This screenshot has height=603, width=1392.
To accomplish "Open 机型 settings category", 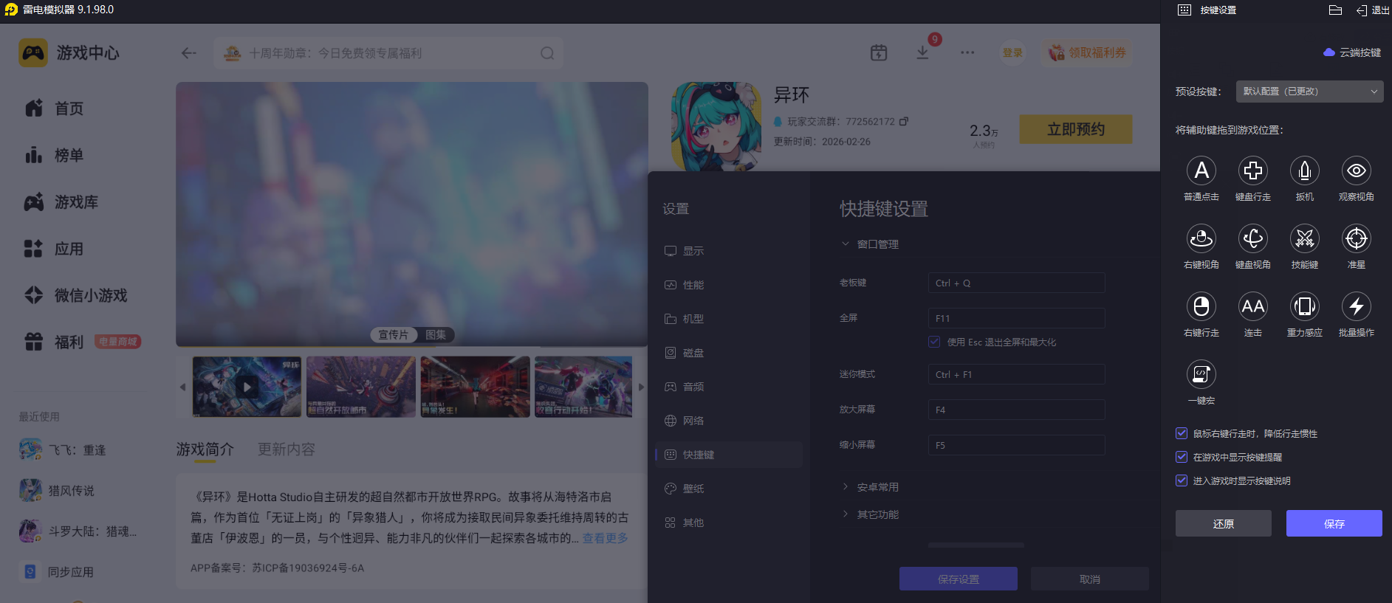I will coord(729,319).
